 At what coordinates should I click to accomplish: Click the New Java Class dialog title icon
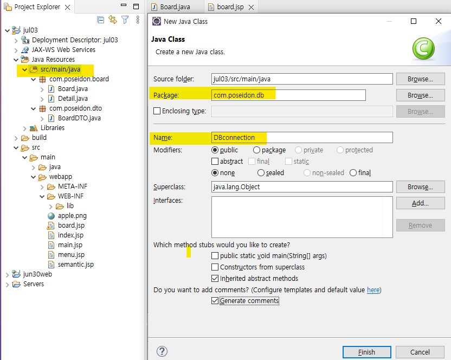coord(157,21)
